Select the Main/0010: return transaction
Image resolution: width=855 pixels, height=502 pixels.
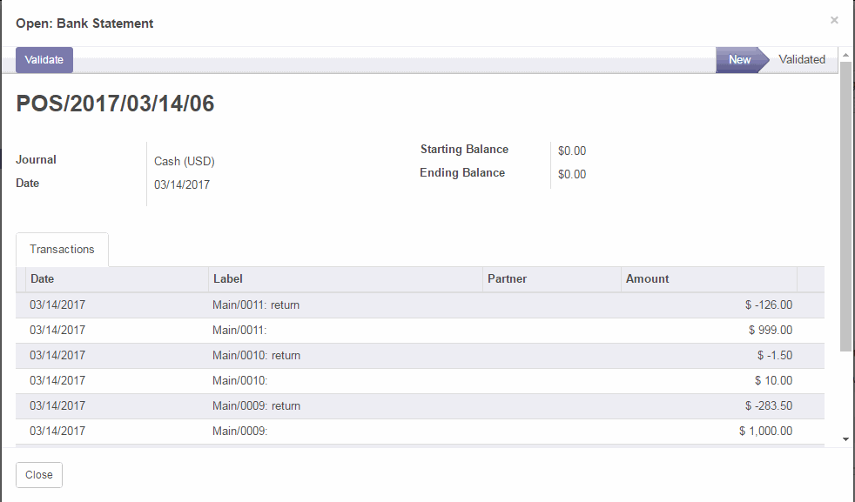pos(256,356)
